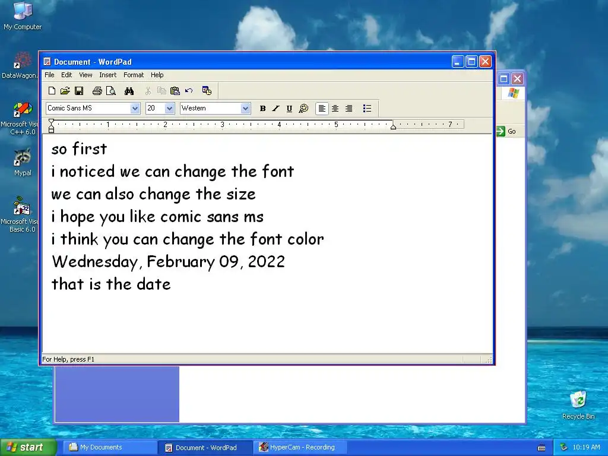Select the DataWagon desktop shortcut

20,65
